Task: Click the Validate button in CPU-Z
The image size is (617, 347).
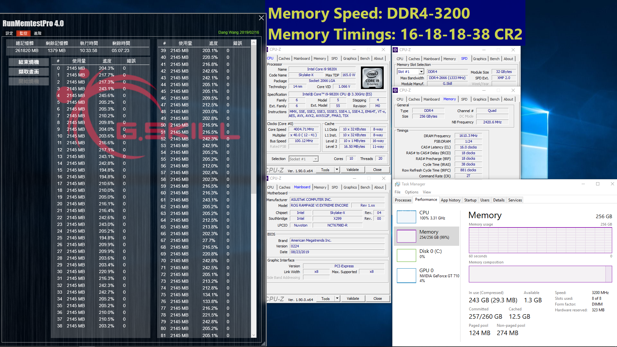Action: coord(353,169)
